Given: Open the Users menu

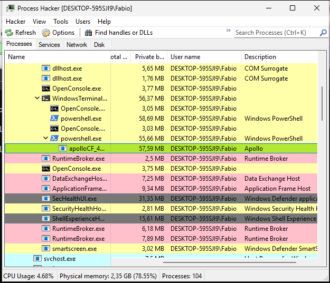Looking at the screenshot, I should pos(83,22).
